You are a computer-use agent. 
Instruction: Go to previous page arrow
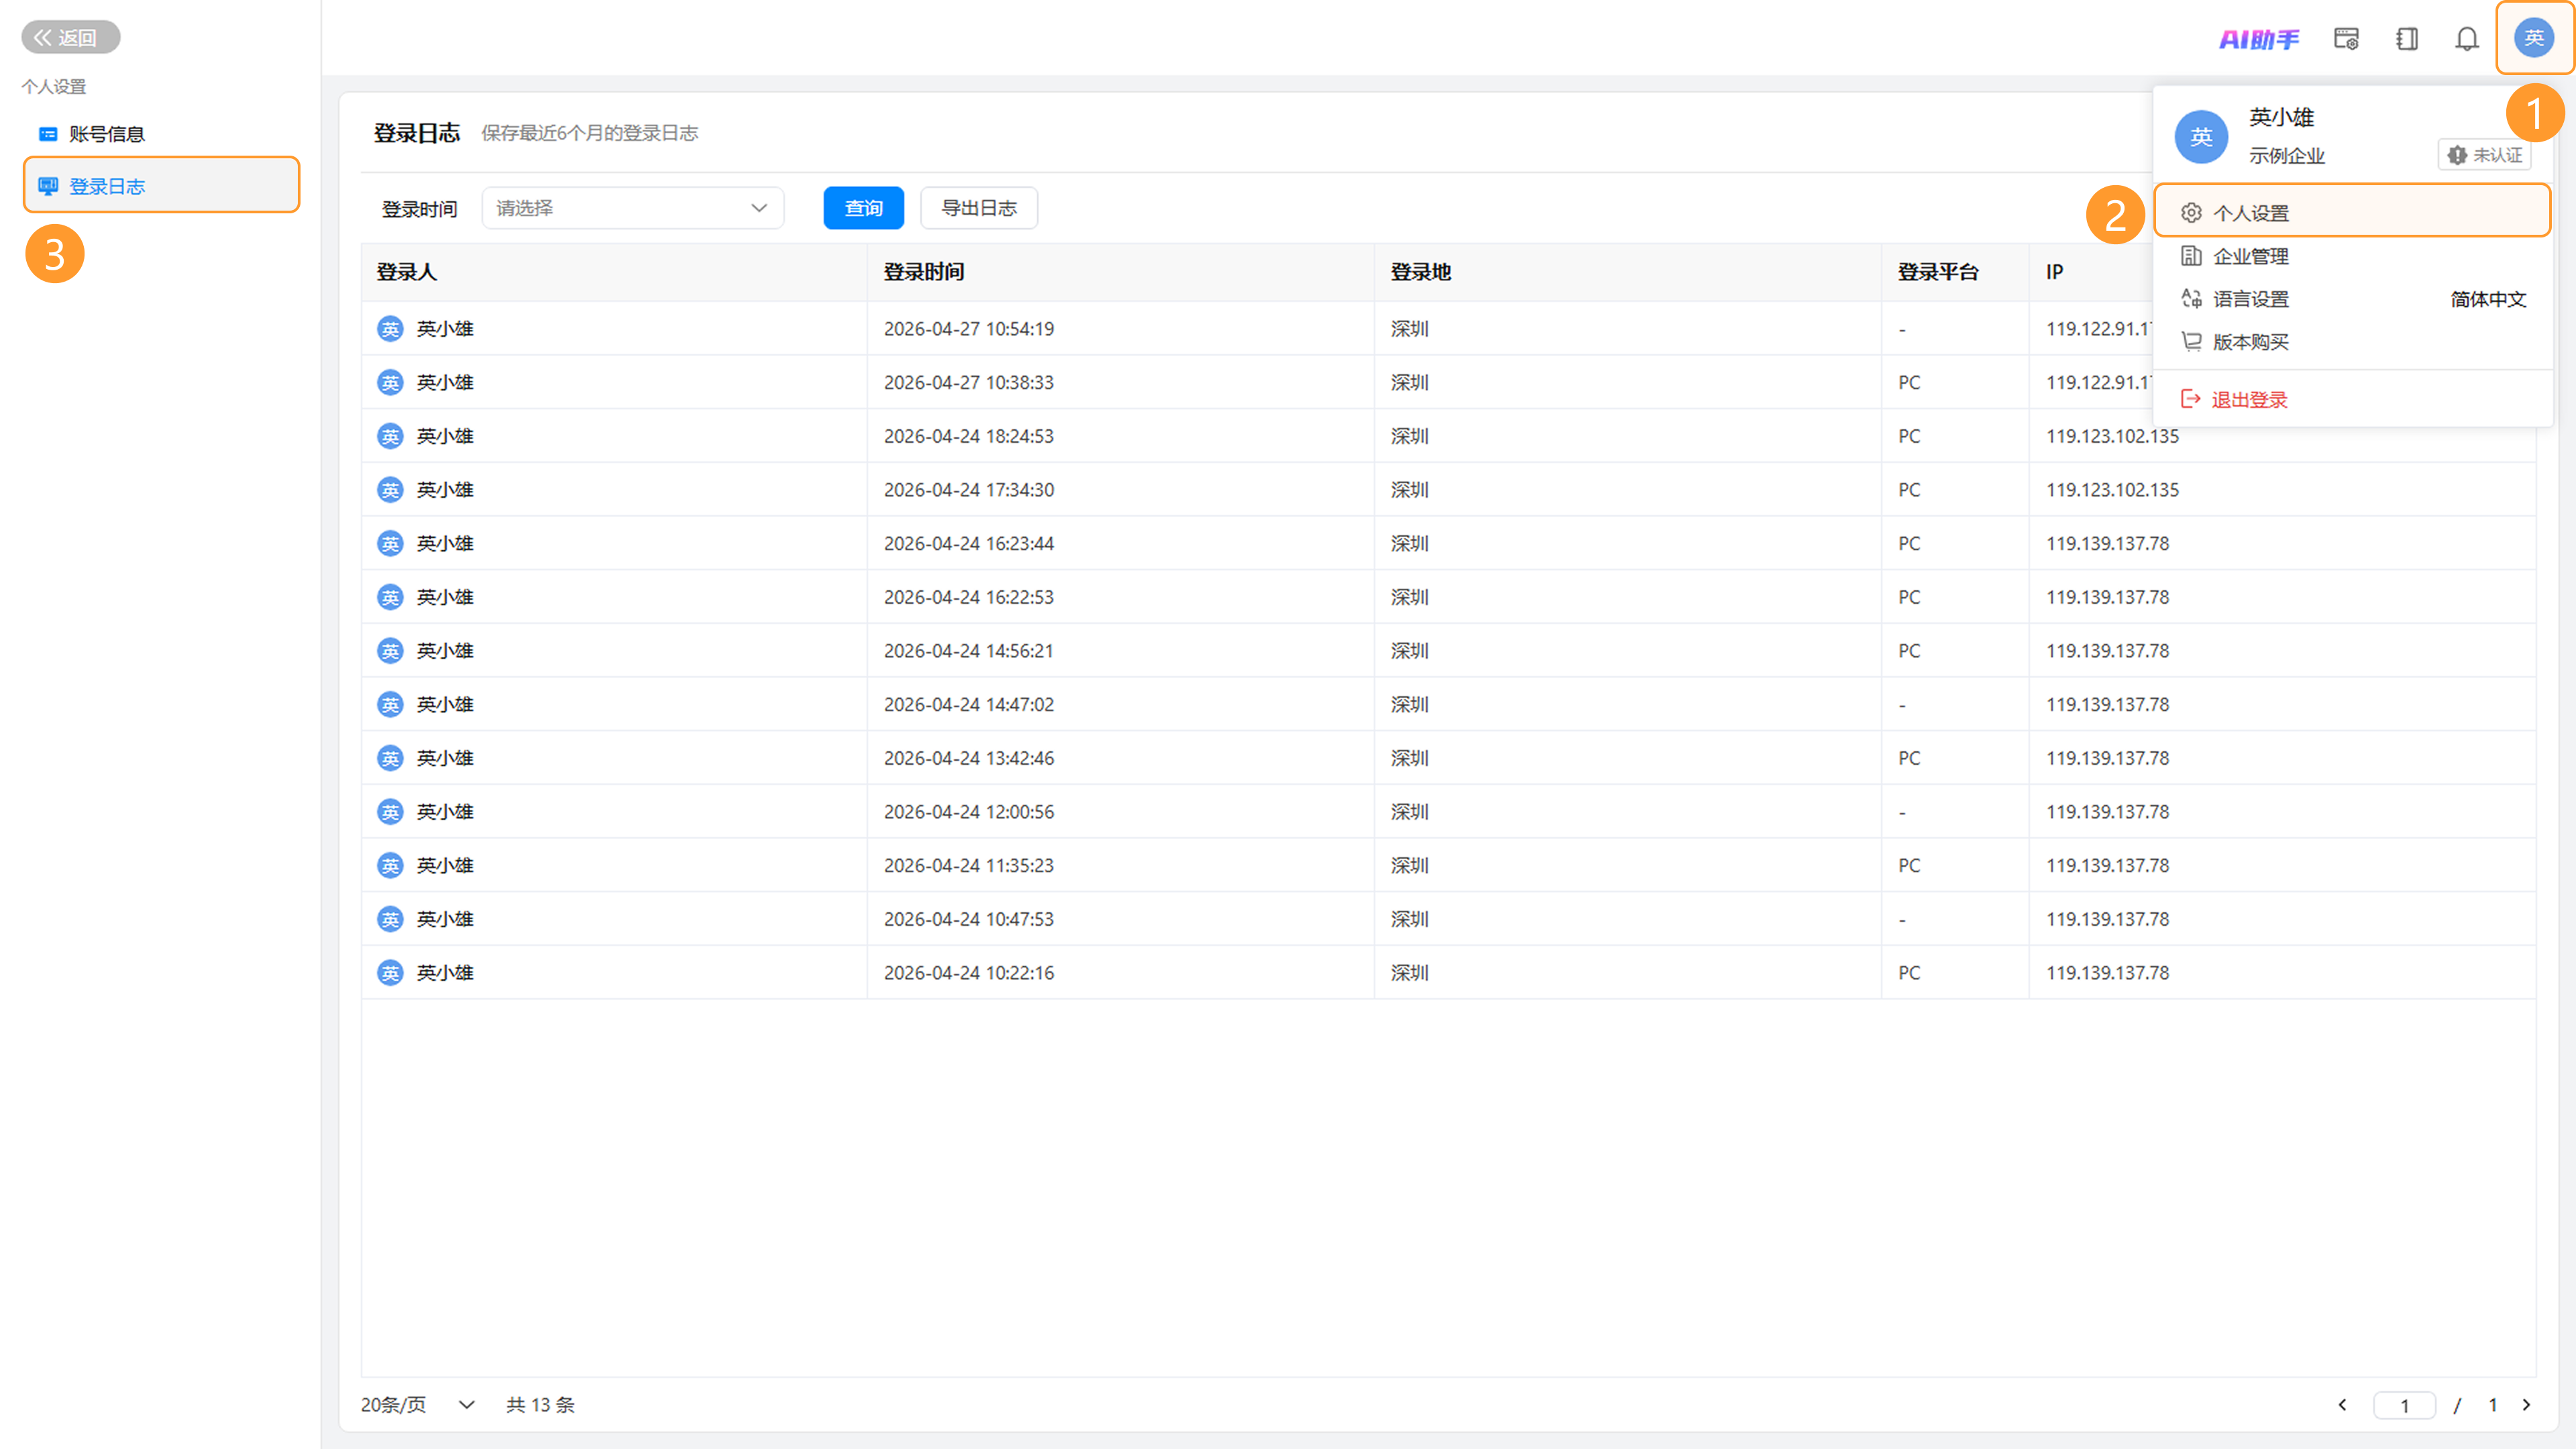coord(2342,1405)
